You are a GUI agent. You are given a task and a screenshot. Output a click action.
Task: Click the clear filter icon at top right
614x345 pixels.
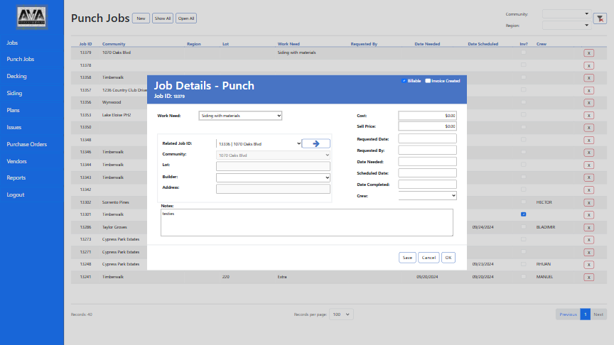tap(599, 19)
